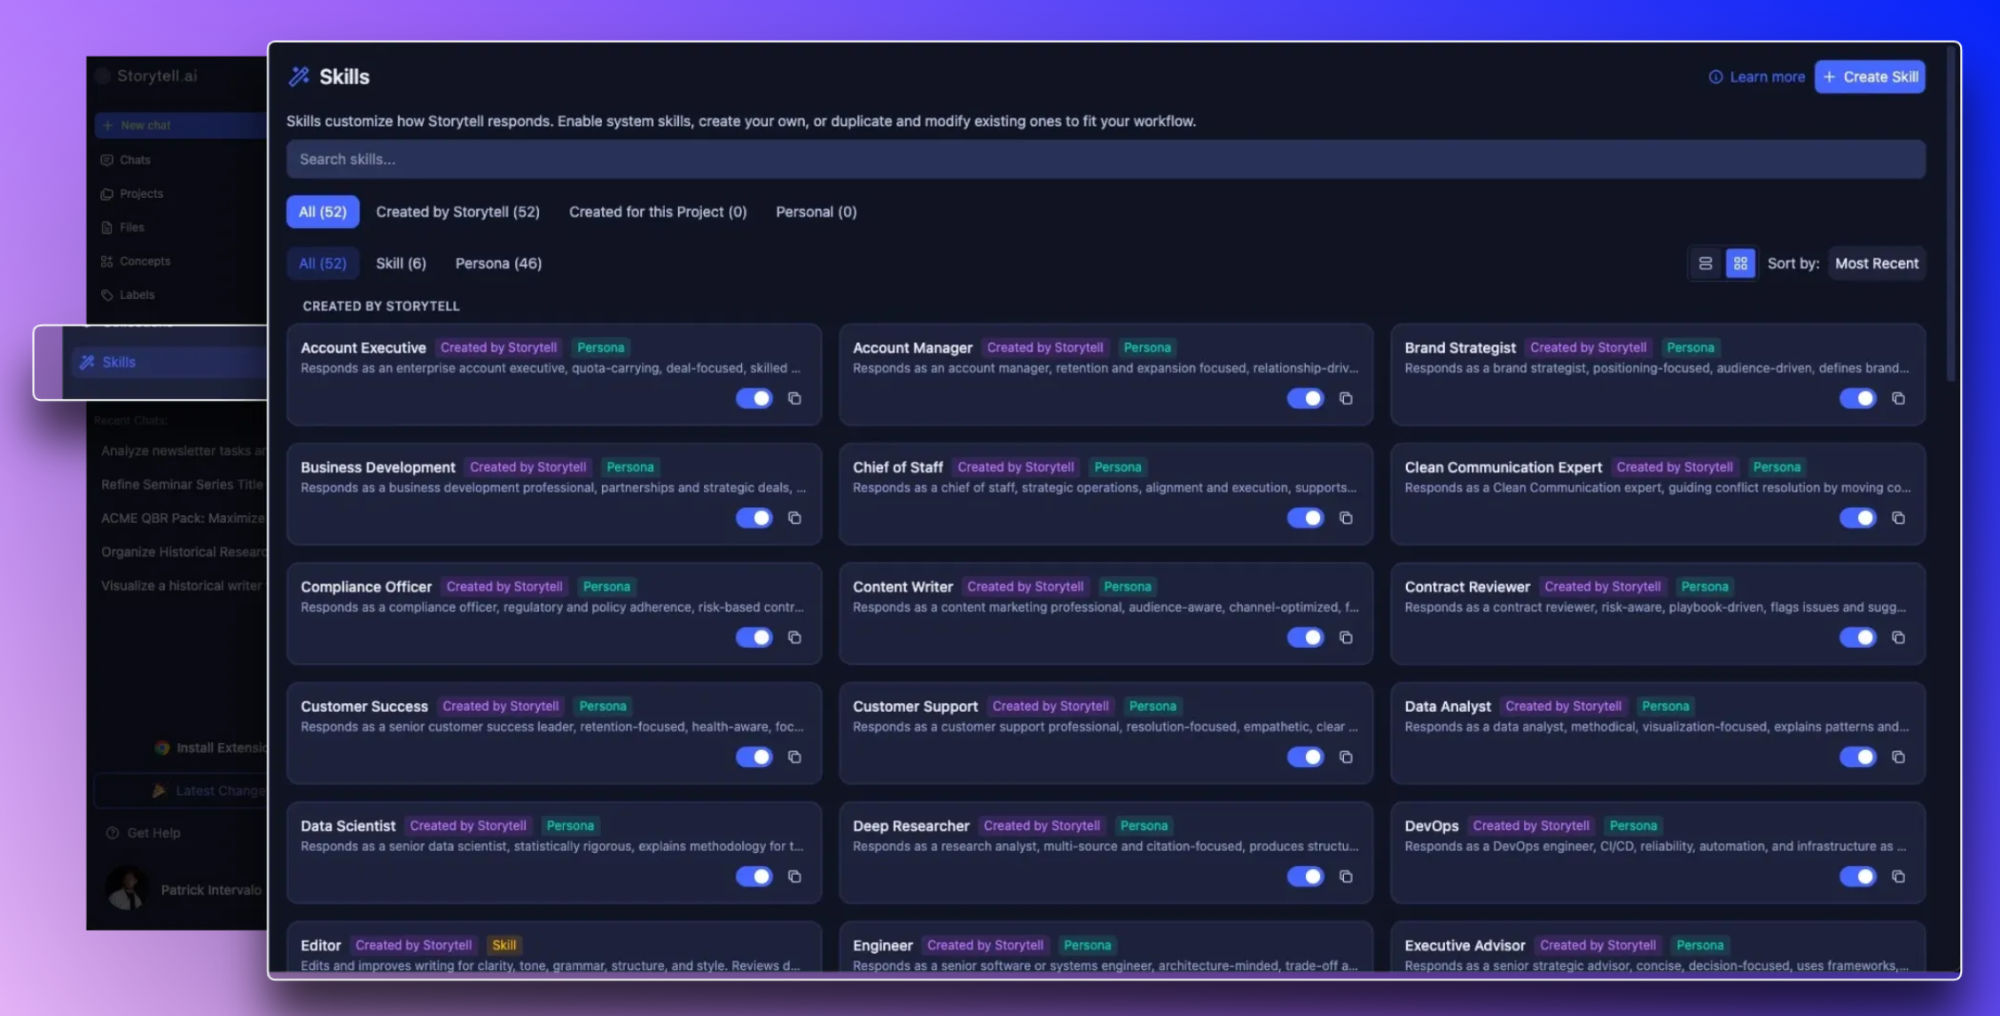Duplicate the Account Executive skill
The height and width of the screenshot is (1016, 2000).
pyautogui.click(x=794, y=399)
